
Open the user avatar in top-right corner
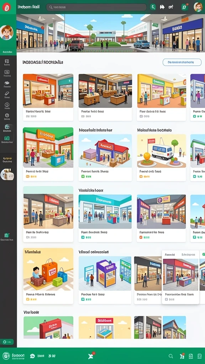198,7
